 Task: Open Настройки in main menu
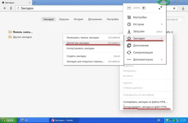coord(145,17)
